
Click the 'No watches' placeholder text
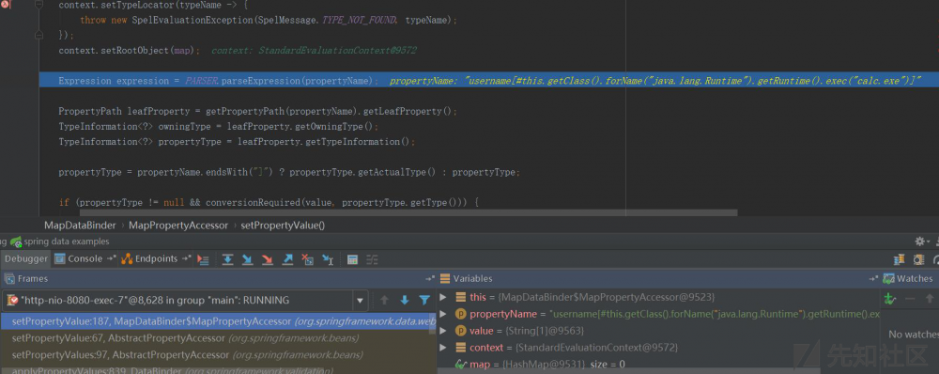coord(914,334)
